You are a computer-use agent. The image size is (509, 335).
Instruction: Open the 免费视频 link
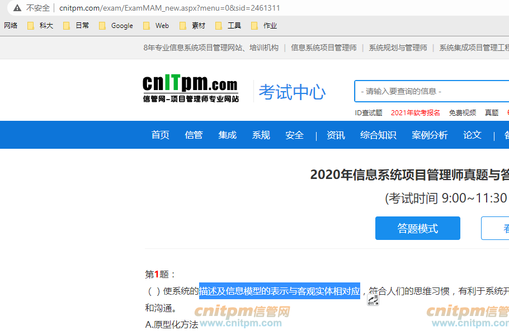463,112
